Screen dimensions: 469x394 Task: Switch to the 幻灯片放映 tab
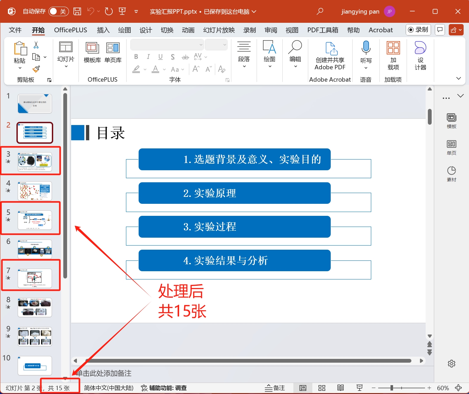(219, 30)
